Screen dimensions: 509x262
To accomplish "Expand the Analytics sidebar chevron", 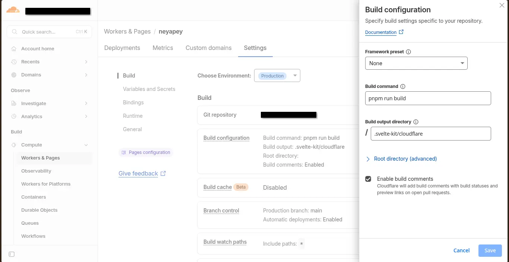I will click(x=86, y=117).
